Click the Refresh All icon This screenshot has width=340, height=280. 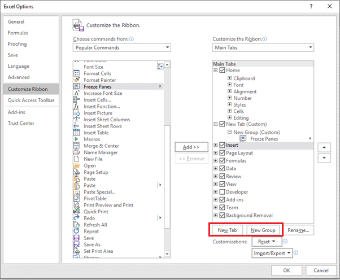point(76,225)
